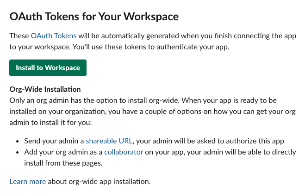Click the words Send your admin a
This screenshot has height=196, width=305.
click(54, 141)
